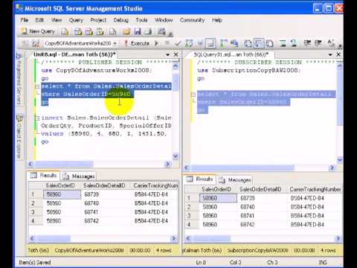Open the Project menu

click(x=98, y=20)
